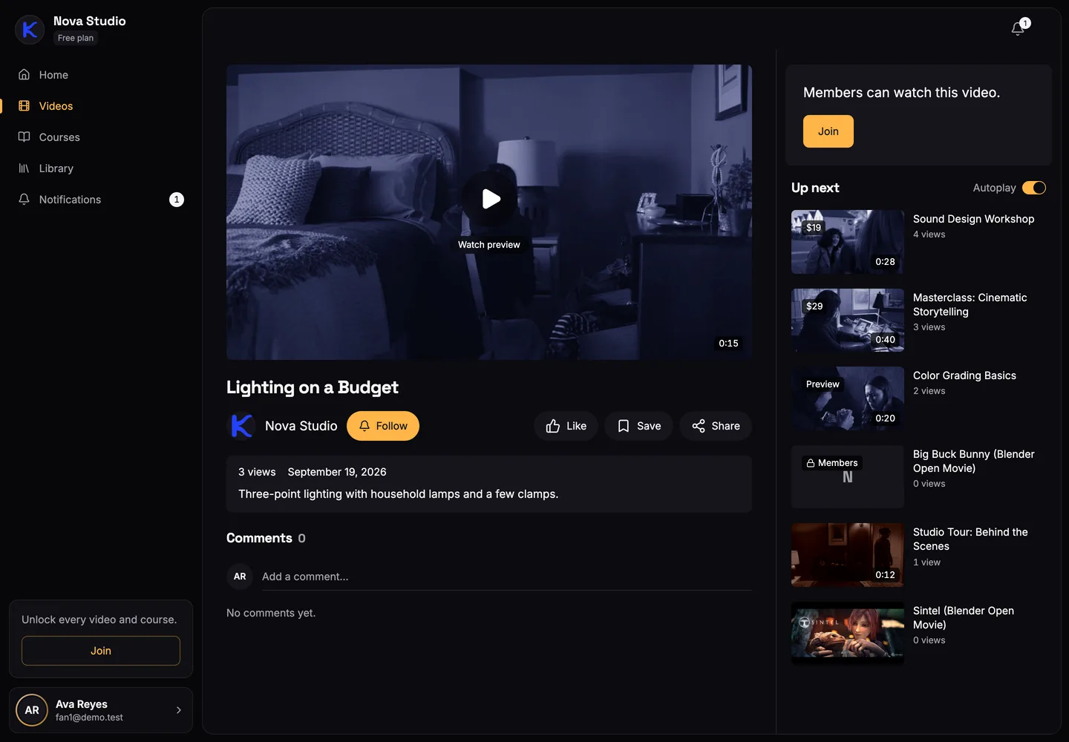Click the Nova Studio logo in sidebar
1069x742 pixels.
click(x=30, y=30)
